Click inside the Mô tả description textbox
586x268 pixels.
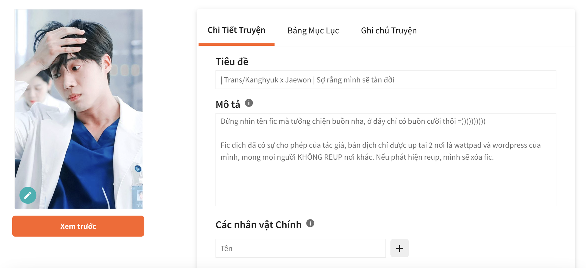[x=386, y=160]
